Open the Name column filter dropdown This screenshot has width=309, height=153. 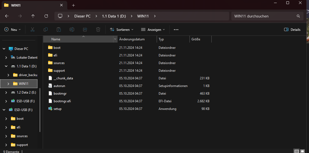(115, 39)
